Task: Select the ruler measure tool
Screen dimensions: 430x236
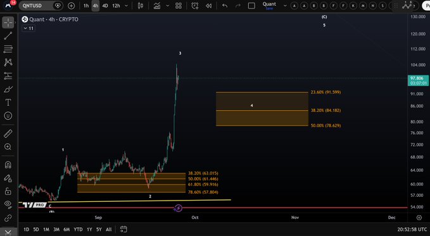Action: [8, 134]
